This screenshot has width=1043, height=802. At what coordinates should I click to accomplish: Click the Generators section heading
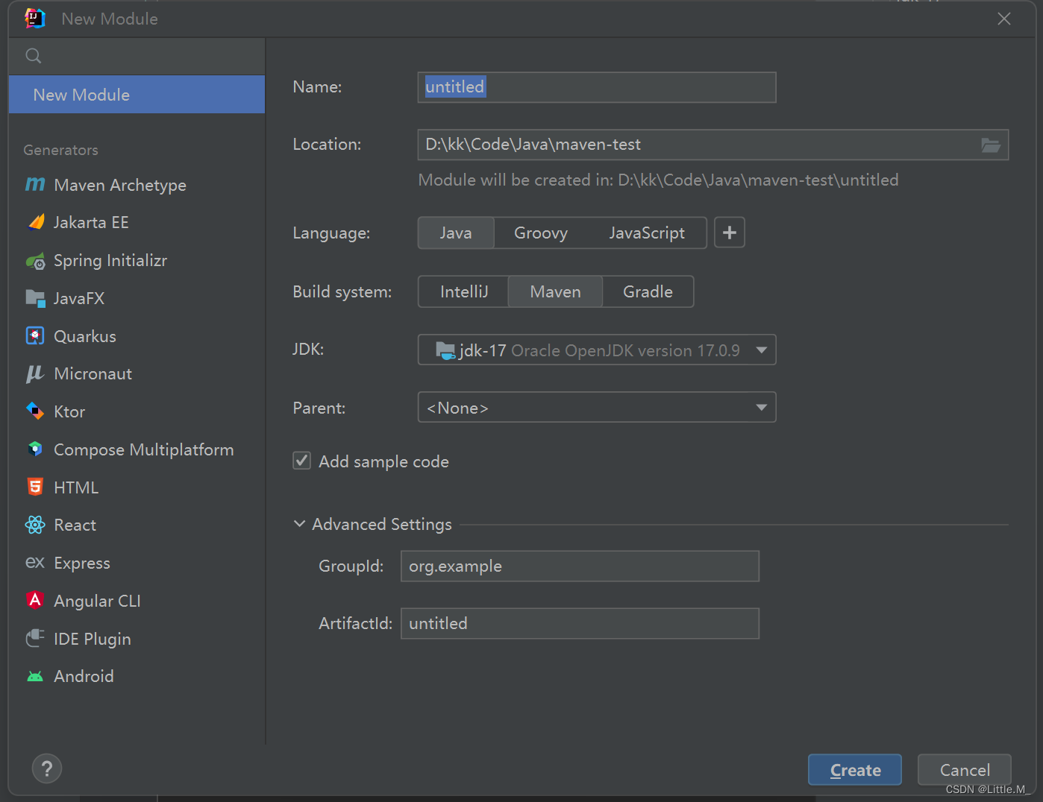pyautogui.click(x=60, y=150)
